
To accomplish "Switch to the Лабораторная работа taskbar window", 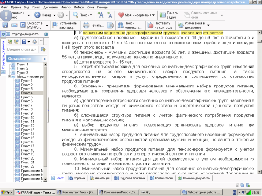I will [202, 192].
